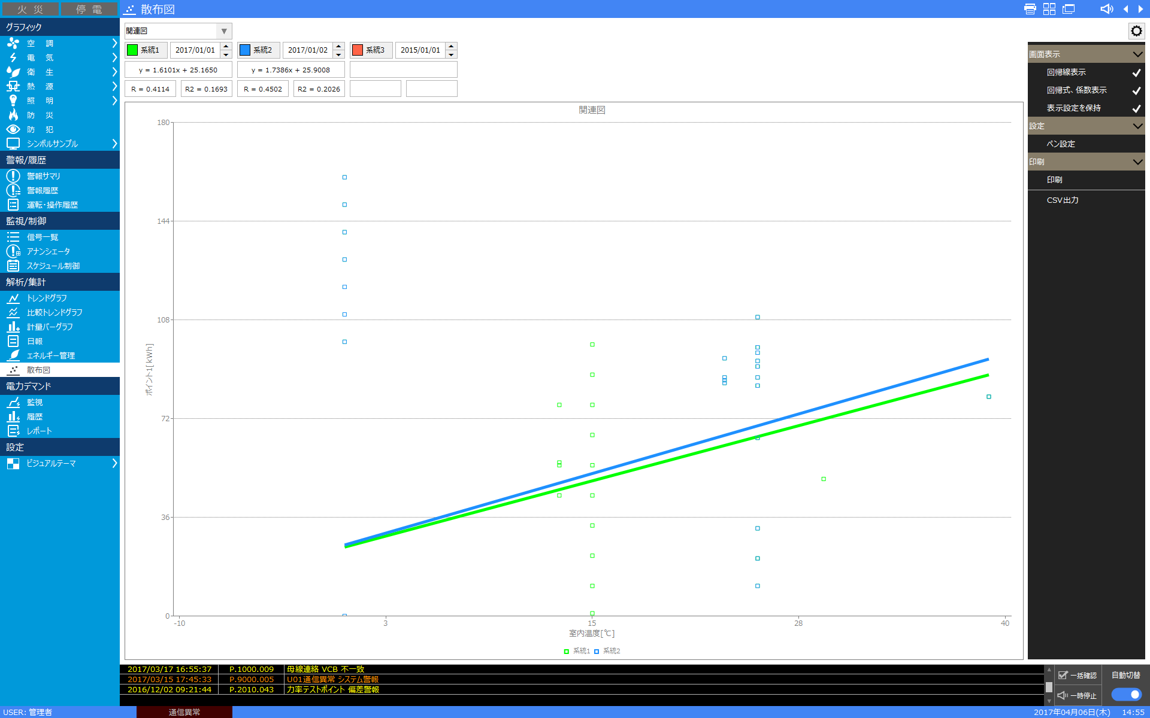Image resolution: width=1150 pixels, height=718 pixels.
Task: Toggle the 回帰線表示 checkmark
Action: (1136, 72)
